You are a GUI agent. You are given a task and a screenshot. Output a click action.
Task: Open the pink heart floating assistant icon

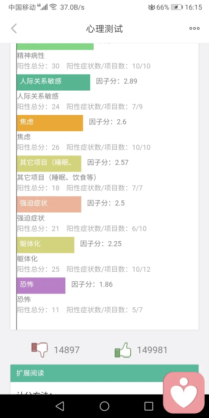(184, 393)
